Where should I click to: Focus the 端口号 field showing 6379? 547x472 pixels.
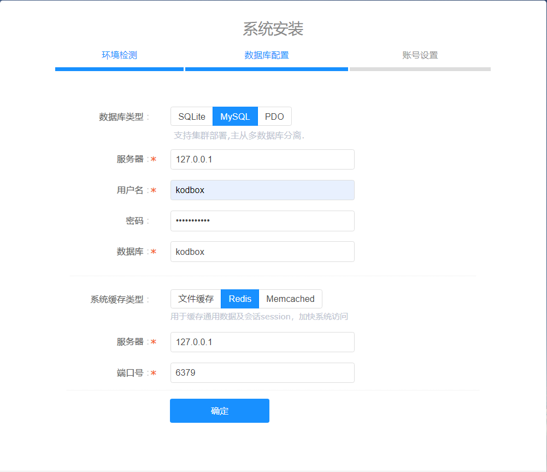coord(262,372)
